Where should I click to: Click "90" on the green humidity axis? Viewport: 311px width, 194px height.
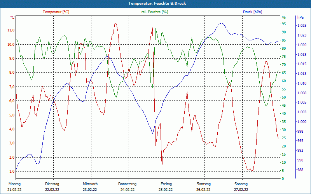click(284, 32)
